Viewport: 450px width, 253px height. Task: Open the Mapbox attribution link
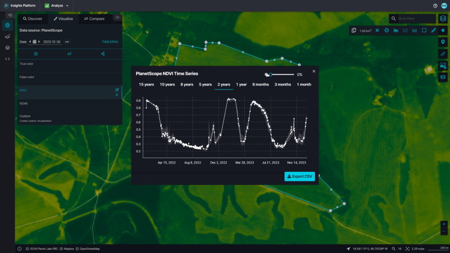pos(69,249)
